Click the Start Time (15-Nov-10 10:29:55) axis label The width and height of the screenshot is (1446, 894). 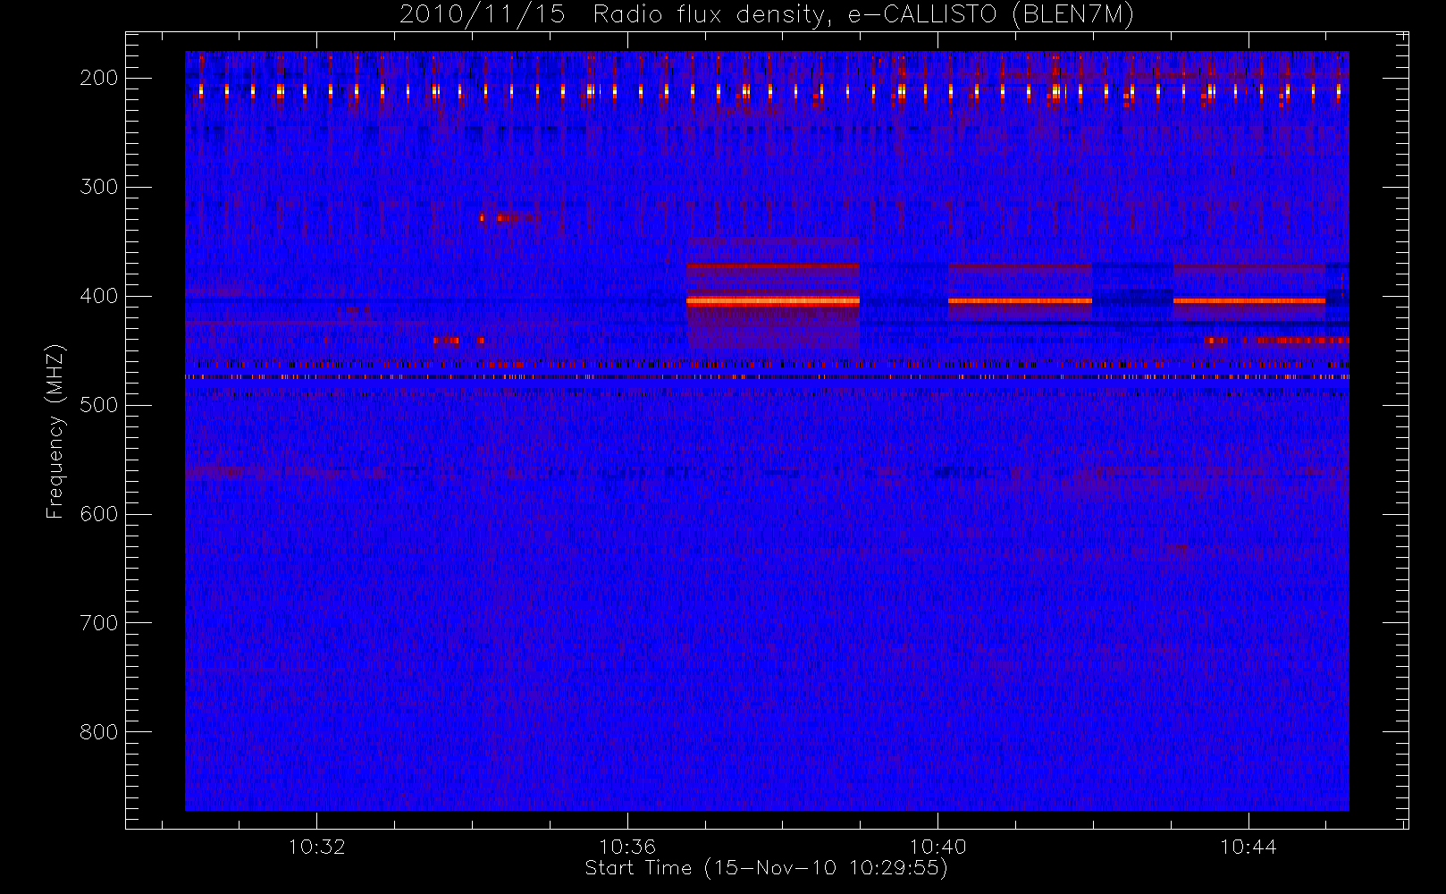[x=766, y=868]
